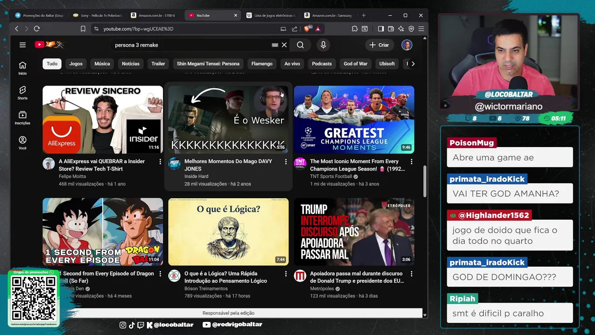Open options for Dragon Ball video

160,274
